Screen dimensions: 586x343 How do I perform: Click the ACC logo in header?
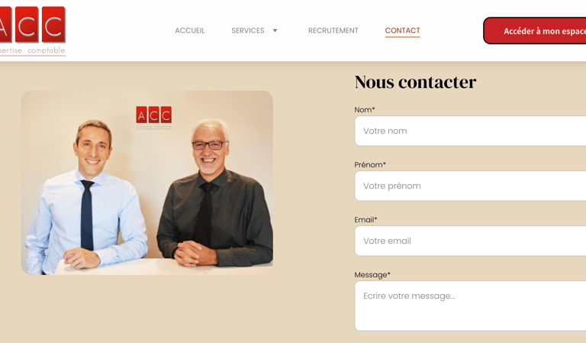(x=33, y=31)
